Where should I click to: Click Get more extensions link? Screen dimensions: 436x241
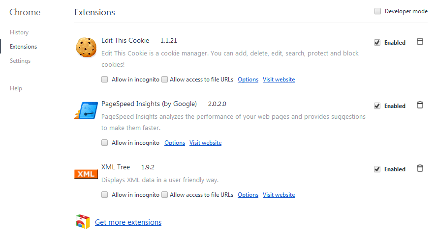click(x=128, y=222)
